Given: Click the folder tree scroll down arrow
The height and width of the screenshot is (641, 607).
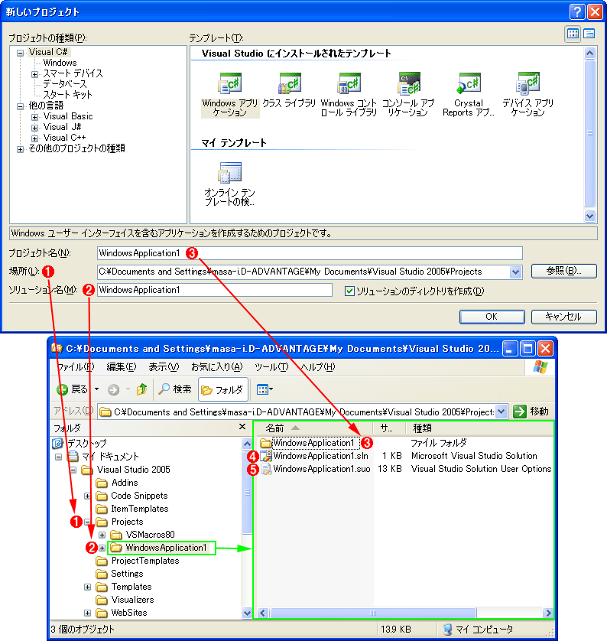Looking at the screenshot, I should [247, 613].
